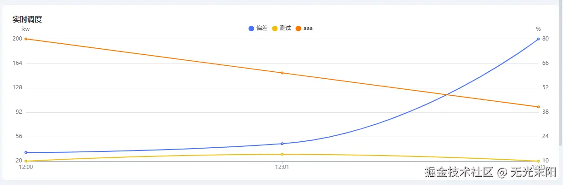Click the 掘金技术社区 watermark text
Viewport: 563px width, 185px height.
tap(460, 173)
